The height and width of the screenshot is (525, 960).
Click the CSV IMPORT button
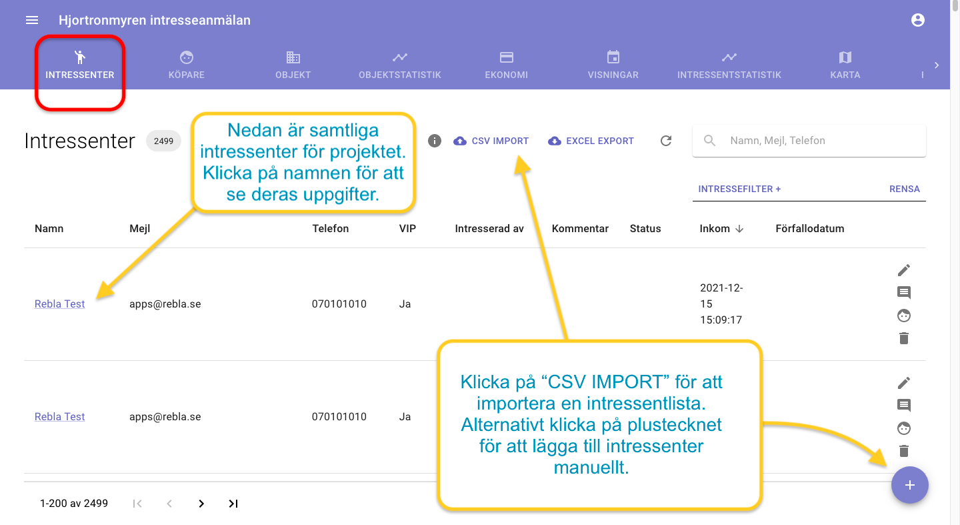pyautogui.click(x=491, y=141)
